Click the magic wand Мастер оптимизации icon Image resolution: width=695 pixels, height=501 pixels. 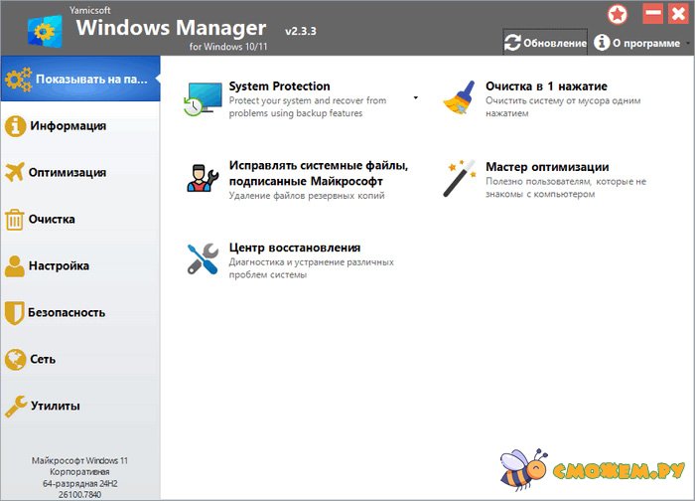460,179
